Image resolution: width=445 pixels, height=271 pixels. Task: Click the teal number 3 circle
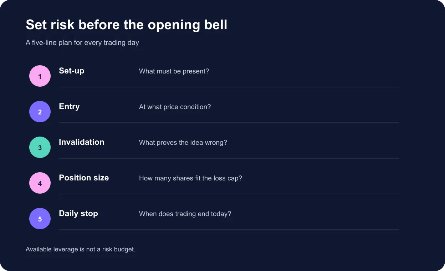tap(40, 147)
